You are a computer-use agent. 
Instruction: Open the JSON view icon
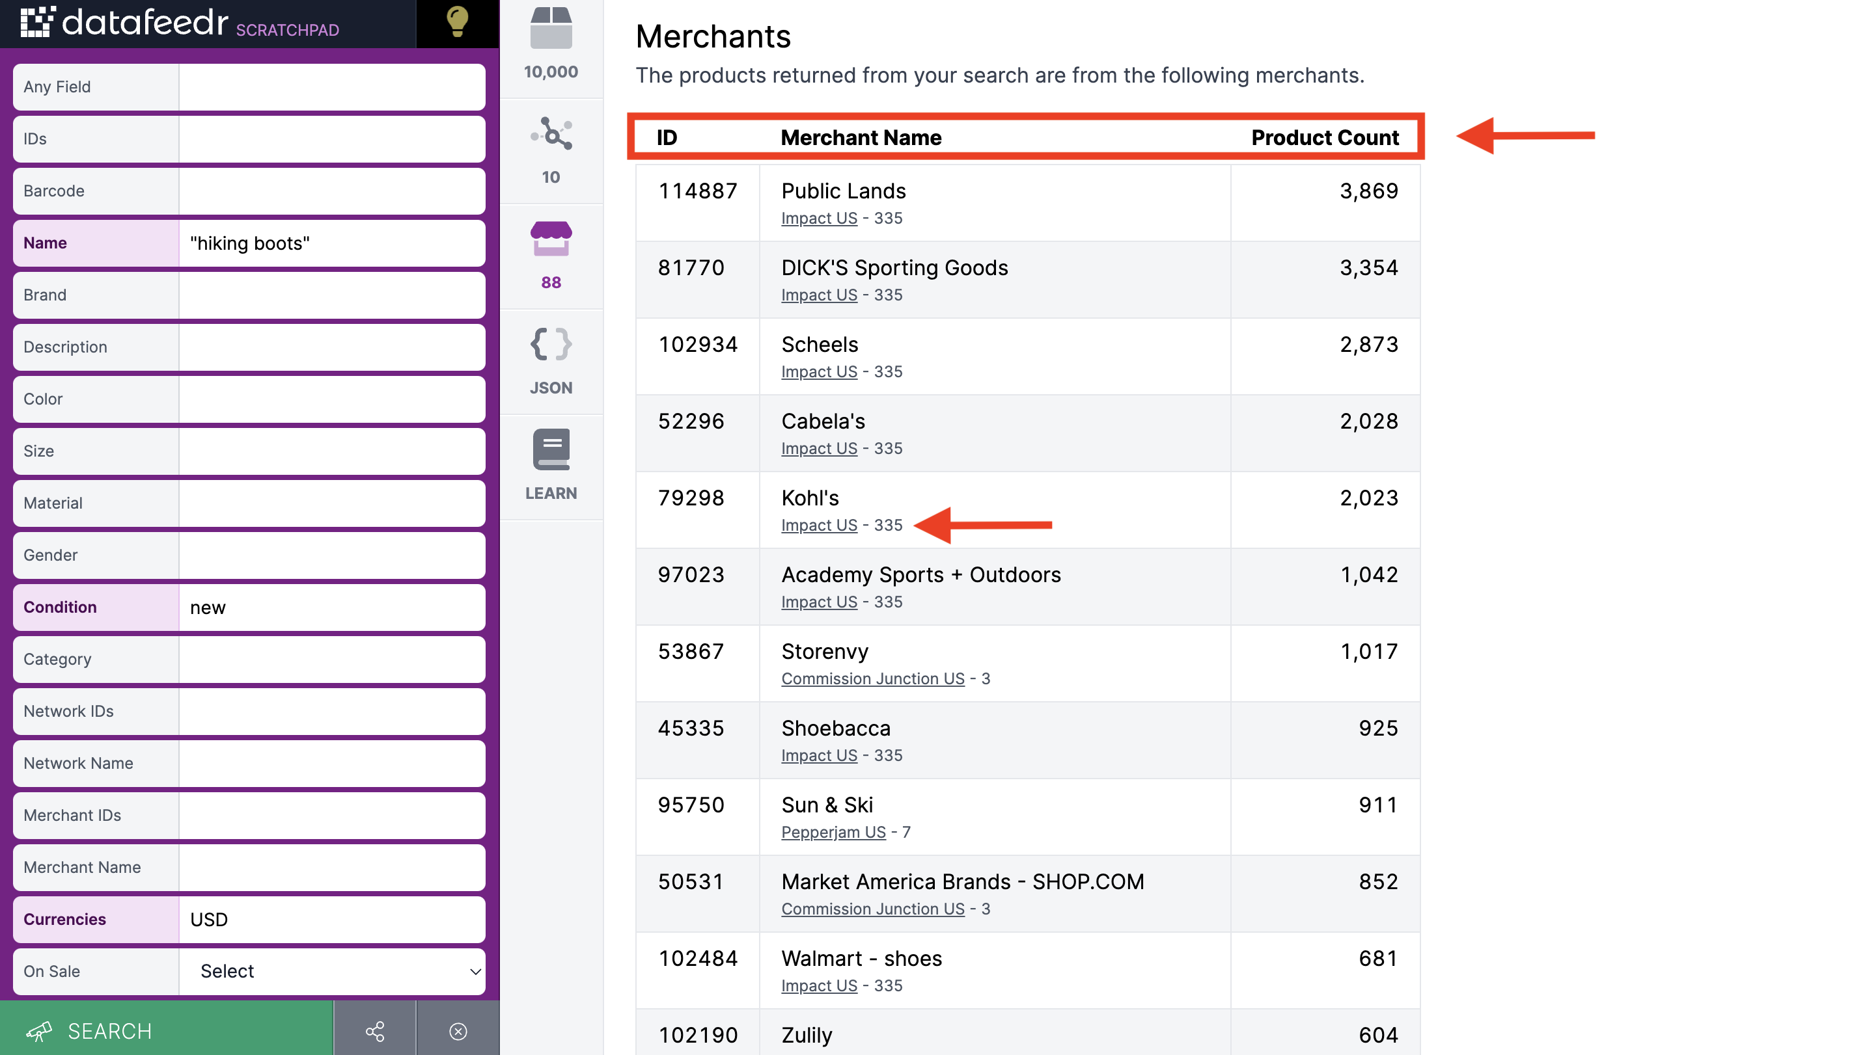(x=551, y=344)
